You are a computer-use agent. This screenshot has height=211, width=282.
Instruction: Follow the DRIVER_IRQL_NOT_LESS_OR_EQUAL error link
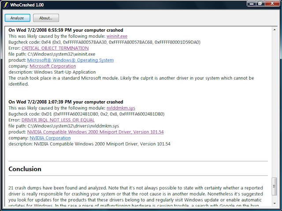58,120
